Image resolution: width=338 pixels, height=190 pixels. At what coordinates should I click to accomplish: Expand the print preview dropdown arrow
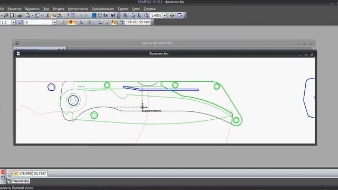[x=32, y=15]
